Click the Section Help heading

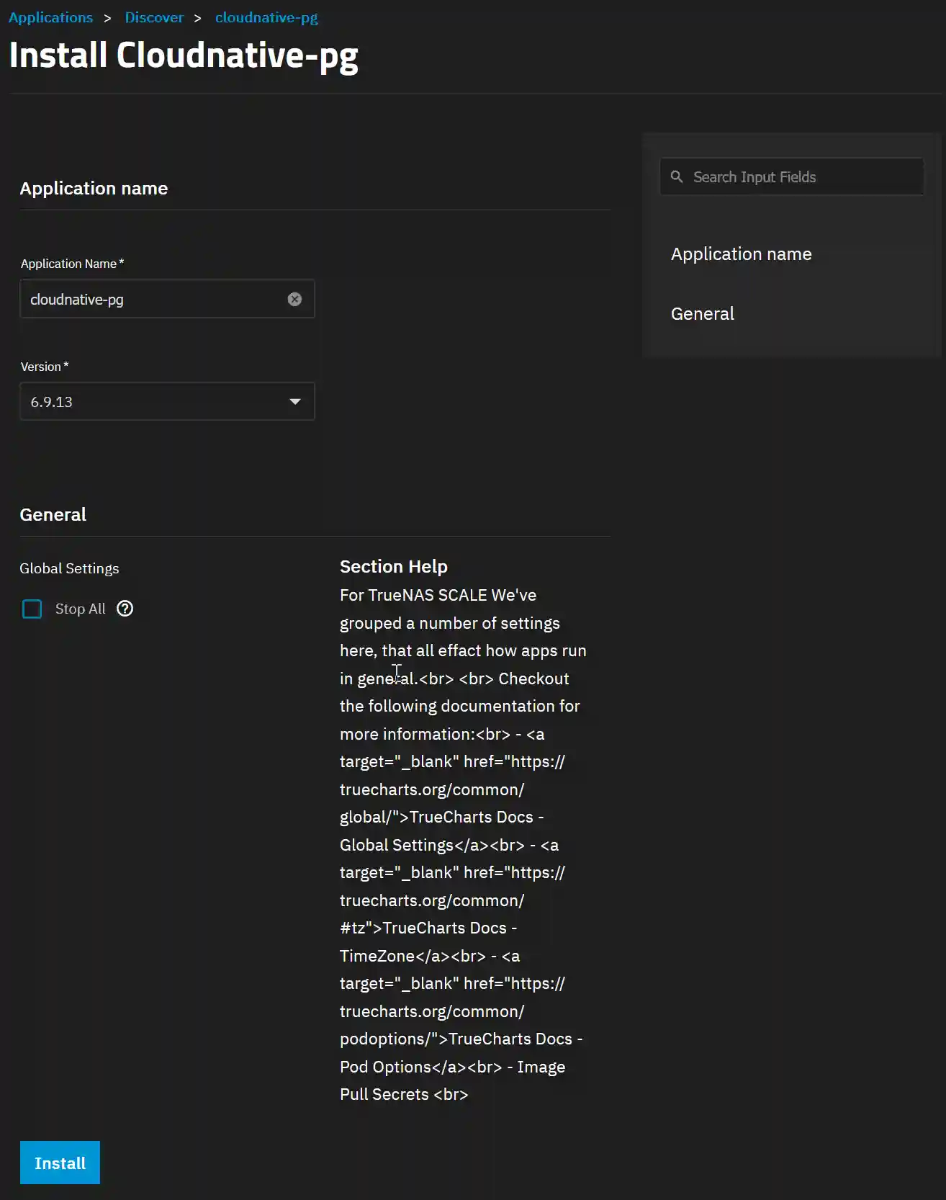[394, 567]
